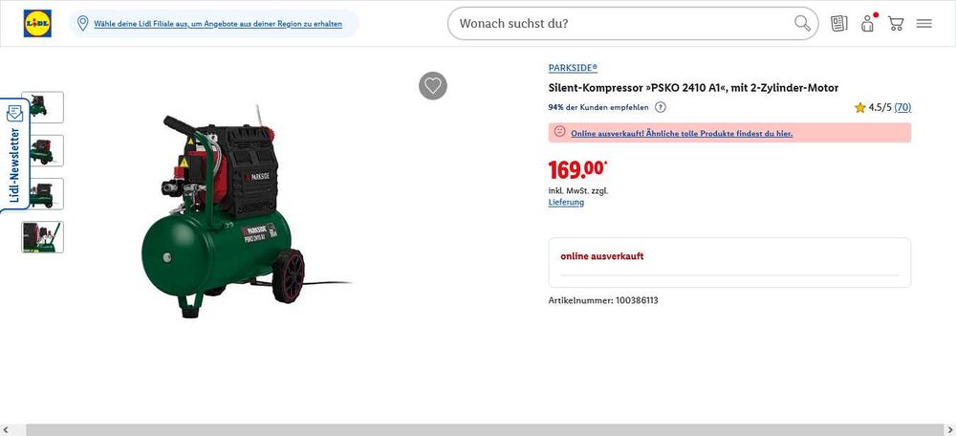Image resolution: width=956 pixels, height=436 pixels.
Task: Select the second compressor thumbnail
Action: pyautogui.click(x=42, y=151)
